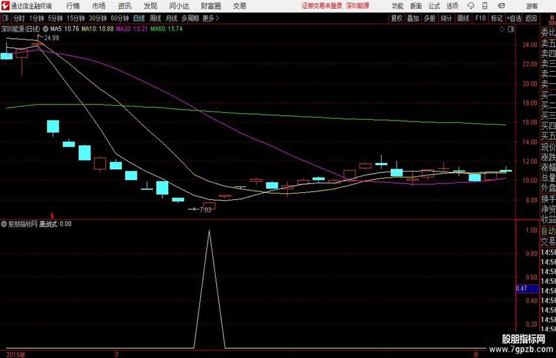Switch to 5分钟 period
556x358 pixels.
pyautogui.click(x=55, y=18)
